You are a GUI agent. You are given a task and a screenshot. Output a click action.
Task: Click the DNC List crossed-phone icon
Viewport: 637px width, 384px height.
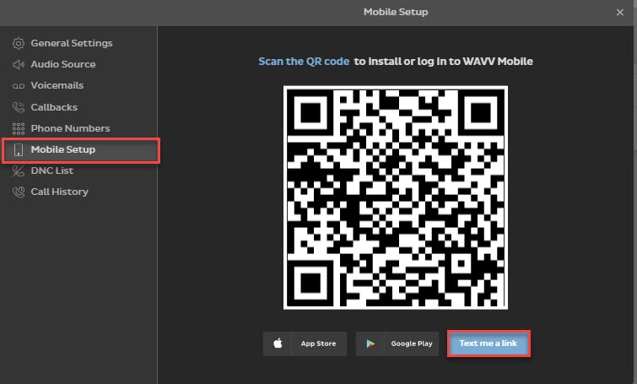[18, 170]
